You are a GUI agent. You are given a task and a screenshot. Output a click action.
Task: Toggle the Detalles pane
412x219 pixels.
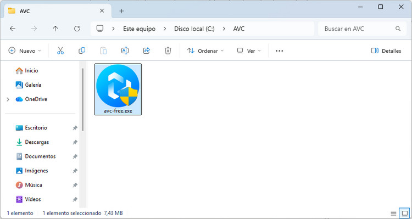coord(386,50)
